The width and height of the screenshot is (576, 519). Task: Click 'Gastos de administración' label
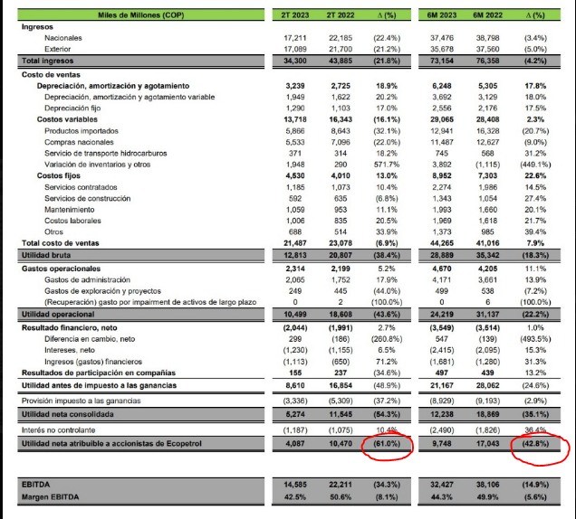tap(88, 279)
